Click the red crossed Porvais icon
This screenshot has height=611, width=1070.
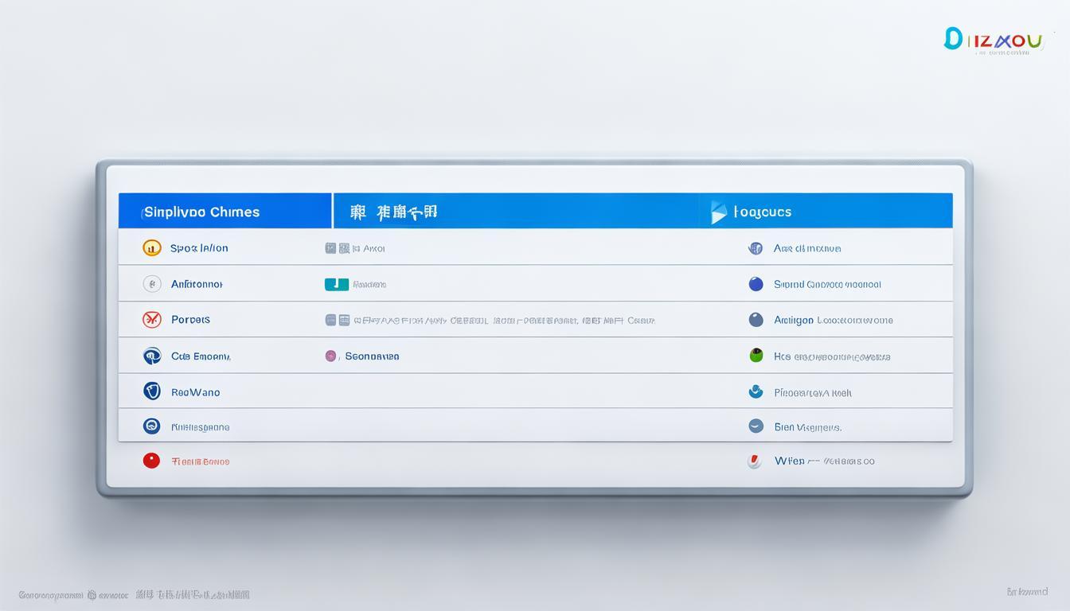[x=152, y=319]
